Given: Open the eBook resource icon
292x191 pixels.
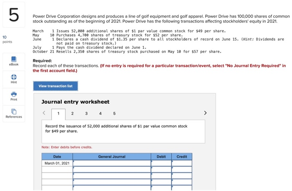Looking at the screenshot, I should pyautogui.click(x=14, y=59).
